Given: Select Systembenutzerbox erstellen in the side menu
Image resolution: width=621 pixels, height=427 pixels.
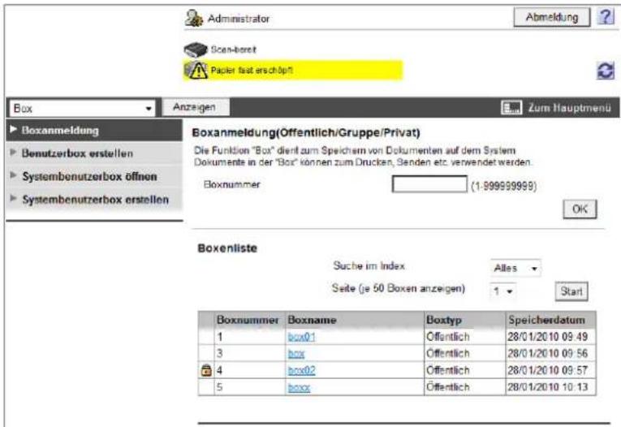Looking at the screenshot, I should (x=94, y=199).
